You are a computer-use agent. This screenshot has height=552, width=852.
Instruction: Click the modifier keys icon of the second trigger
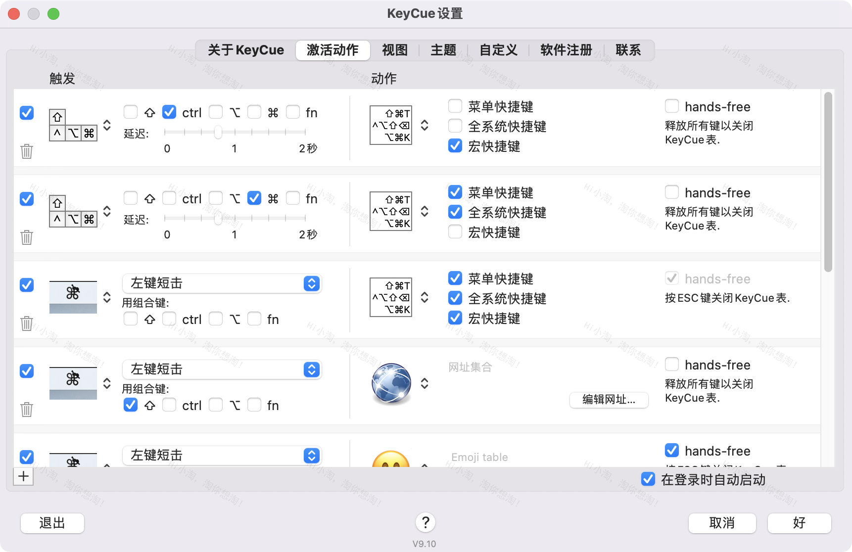point(73,211)
